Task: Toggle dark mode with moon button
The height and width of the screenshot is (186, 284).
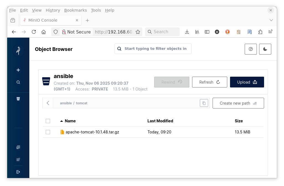Action: pos(265,49)
